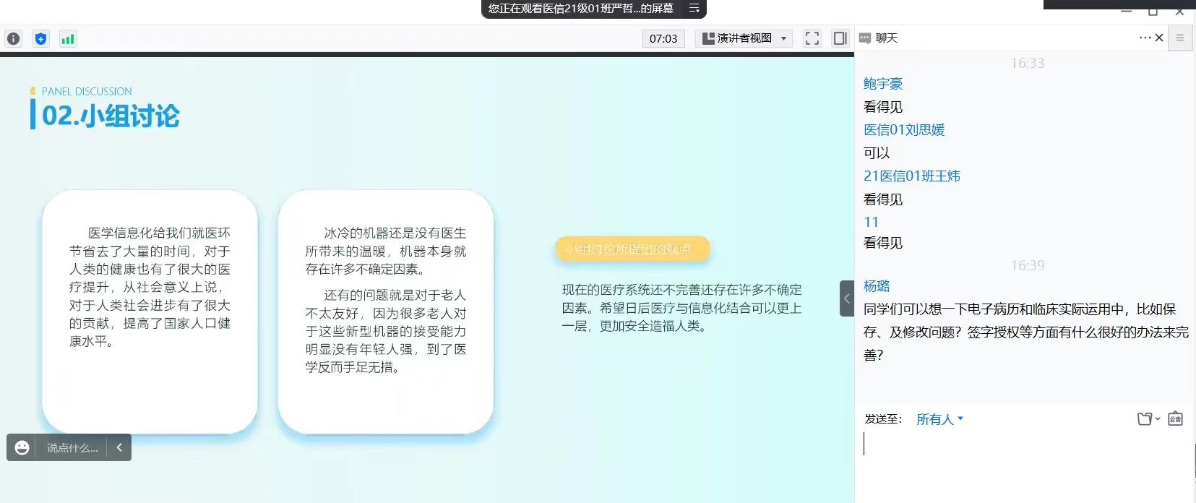The height and width of the screenshot is (503, 1196).
Task: Expand the 所有人 recipient dropdown
Action: click(939, 419)
